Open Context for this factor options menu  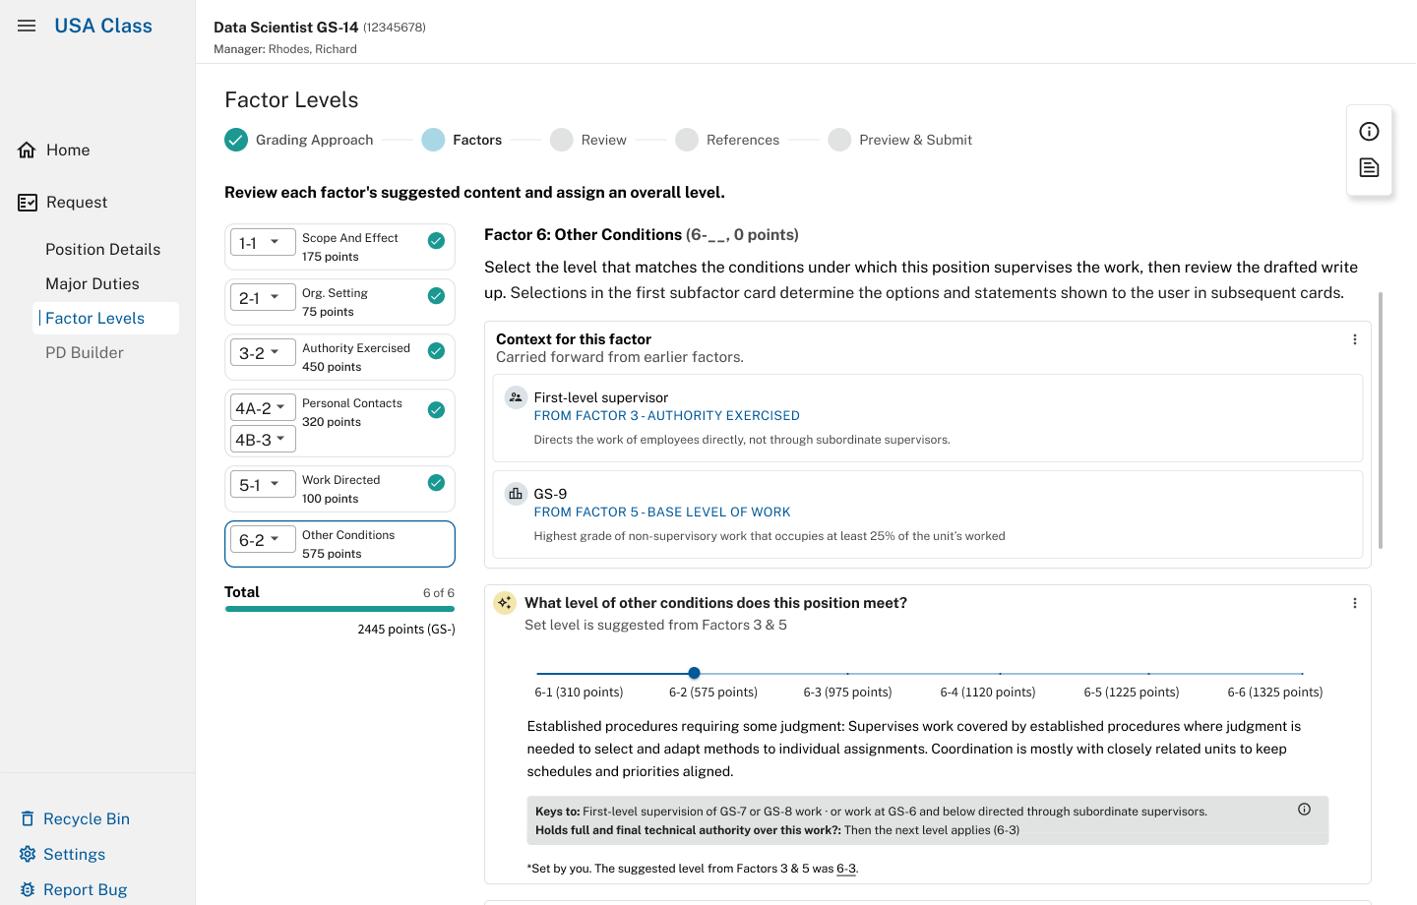[x=1355, y=339]
